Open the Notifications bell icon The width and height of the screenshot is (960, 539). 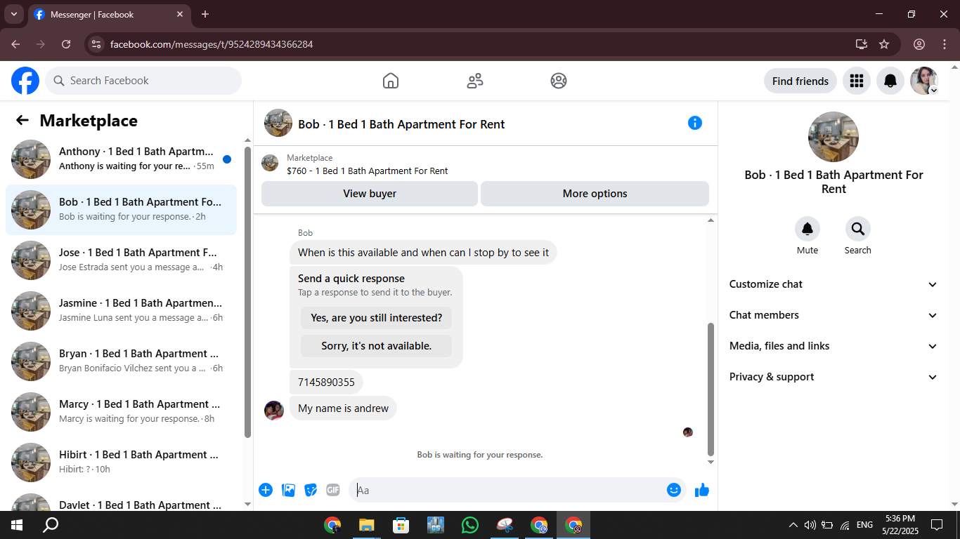coord(890,81)
